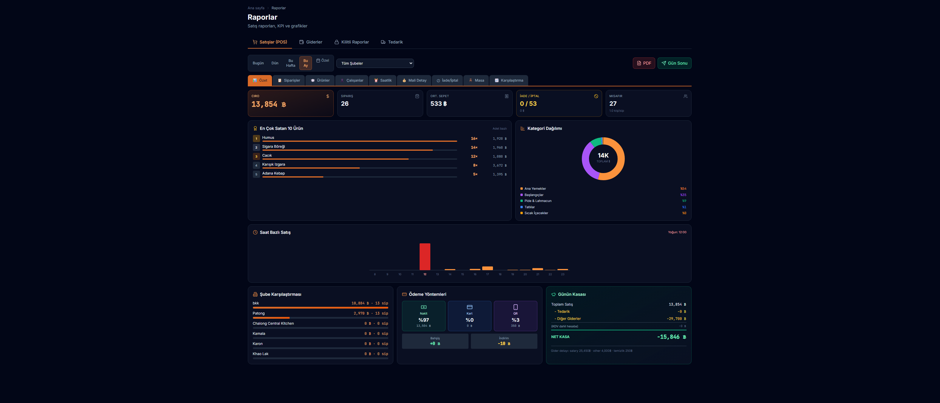
Task: Open the Özel custom date picker
Action: click(x=323, y=60)
